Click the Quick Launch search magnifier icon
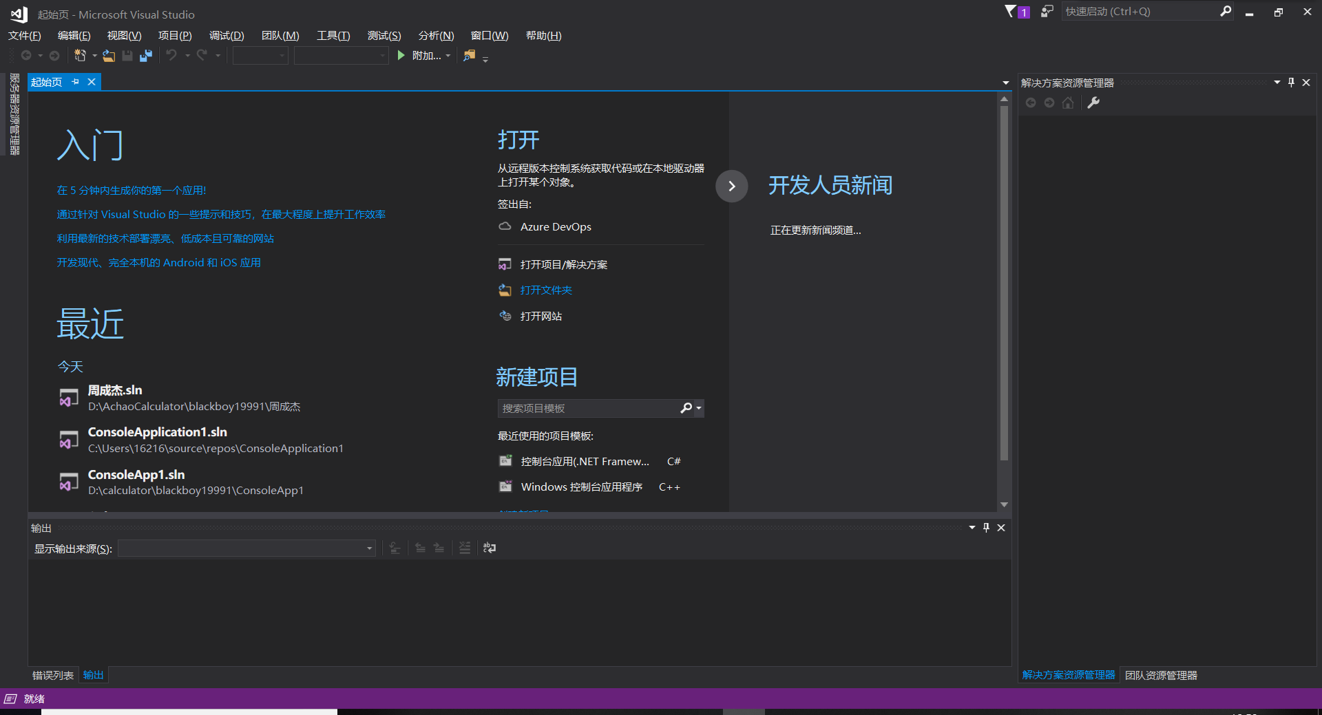The width and height of the screenshot is (1322, 715). (1226, 11)
